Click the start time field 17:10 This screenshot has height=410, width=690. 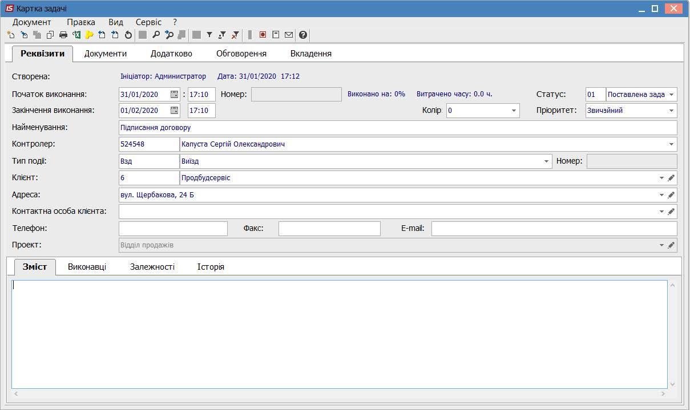201,94
